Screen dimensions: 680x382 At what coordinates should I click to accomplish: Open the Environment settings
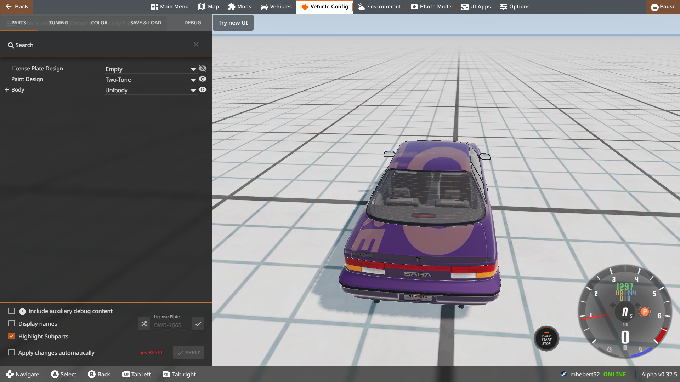tap(379, 7)
